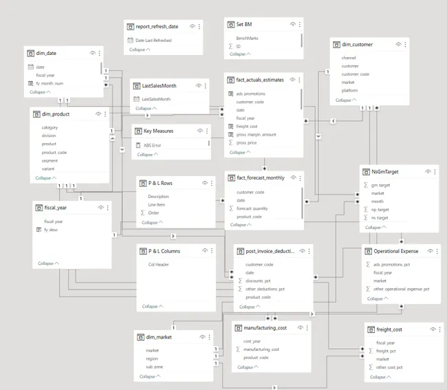Toggle visibility of dim_market table

(x=202, y=337)
